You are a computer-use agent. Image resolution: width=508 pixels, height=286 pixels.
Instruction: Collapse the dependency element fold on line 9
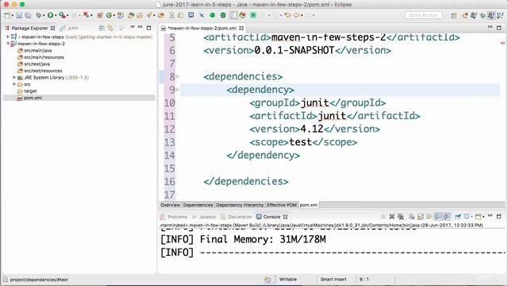coord(177,90)
